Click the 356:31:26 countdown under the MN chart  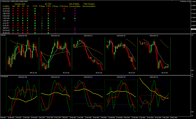coord(33,73)
